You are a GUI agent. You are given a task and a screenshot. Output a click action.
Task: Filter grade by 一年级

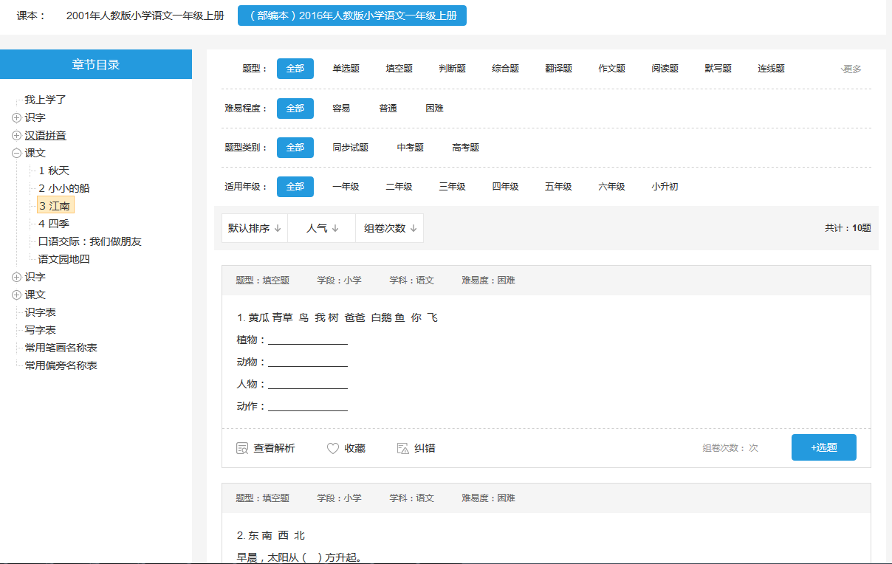point(346,187)
